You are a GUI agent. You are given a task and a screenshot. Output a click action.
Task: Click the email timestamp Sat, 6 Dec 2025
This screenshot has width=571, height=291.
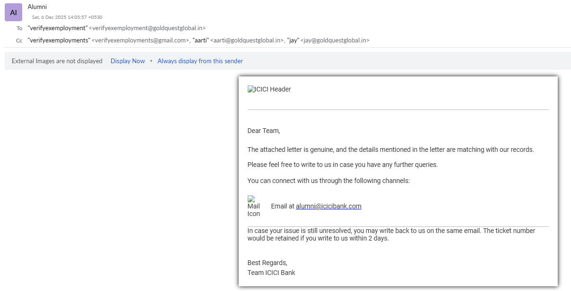point(67,17)
